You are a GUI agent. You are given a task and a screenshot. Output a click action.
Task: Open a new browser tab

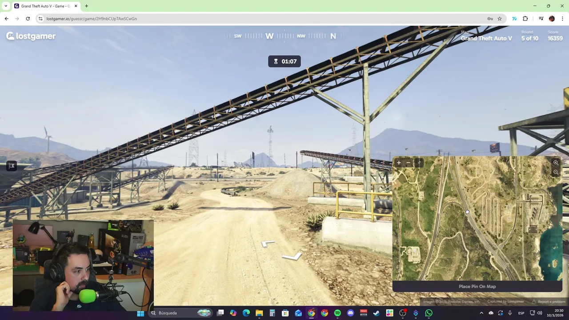[86, 6]
